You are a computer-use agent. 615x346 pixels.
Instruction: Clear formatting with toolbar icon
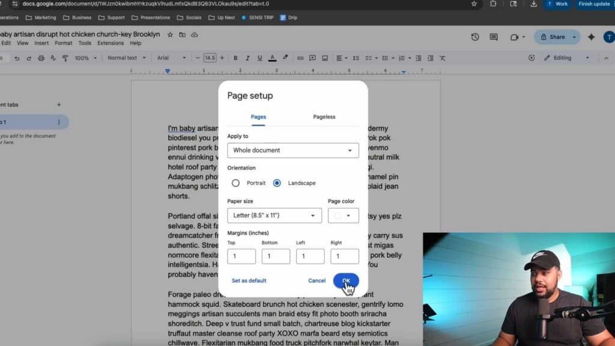(x=443, y=58)
